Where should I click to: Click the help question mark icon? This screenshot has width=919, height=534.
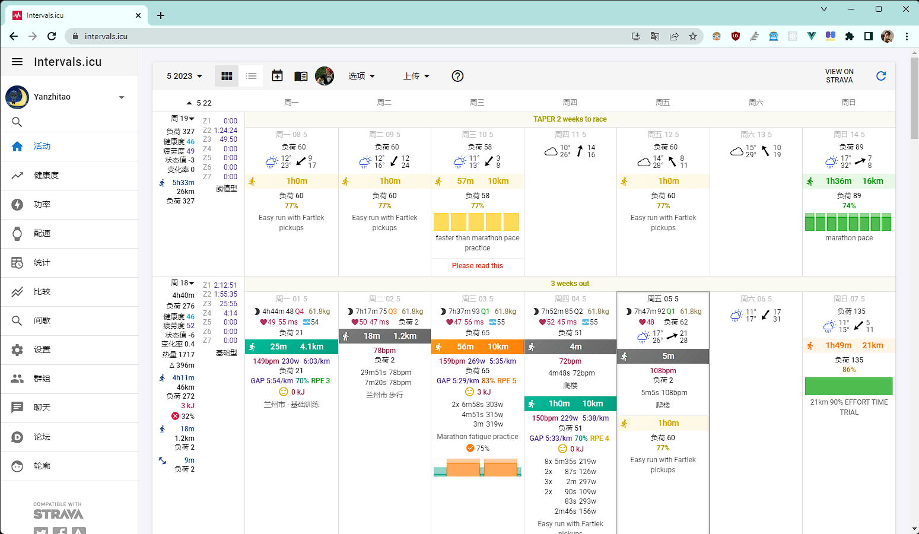457,76
